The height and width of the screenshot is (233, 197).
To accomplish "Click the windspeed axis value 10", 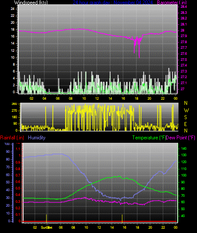I will tap(12, 57).
